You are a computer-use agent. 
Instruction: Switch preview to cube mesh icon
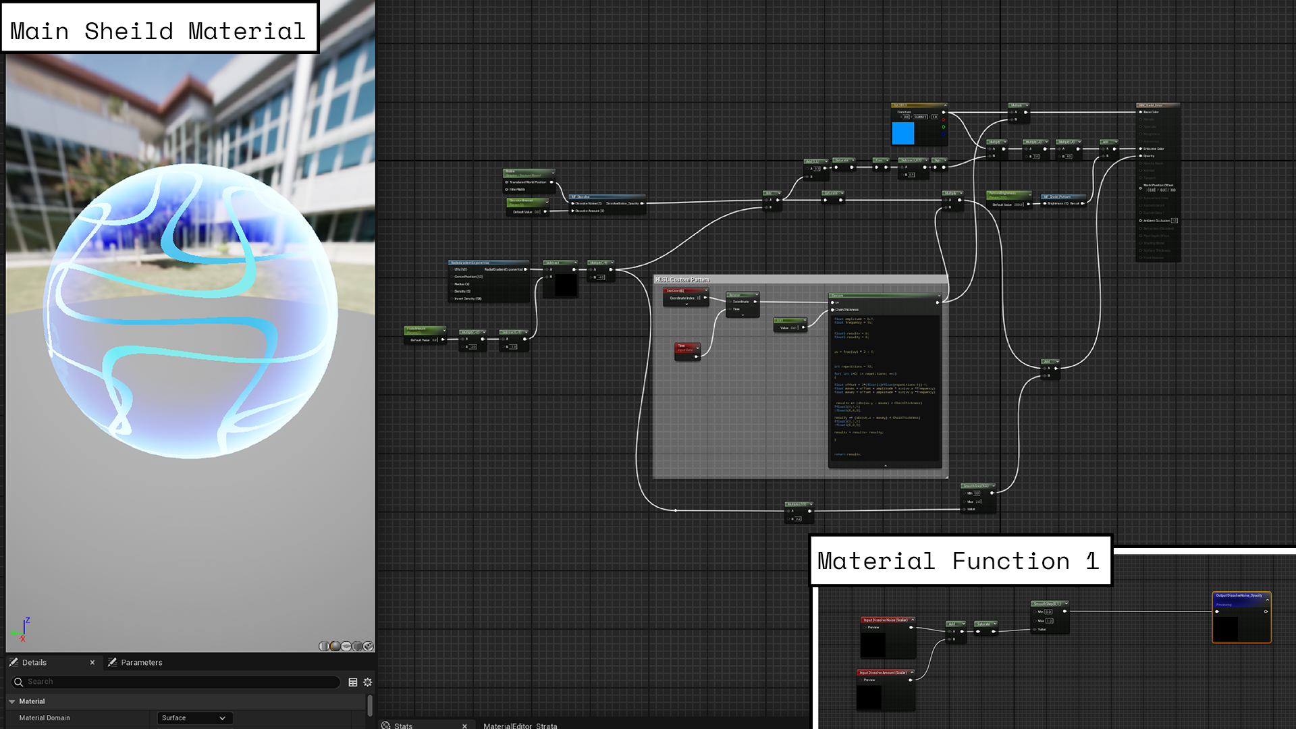pos(357,646)
